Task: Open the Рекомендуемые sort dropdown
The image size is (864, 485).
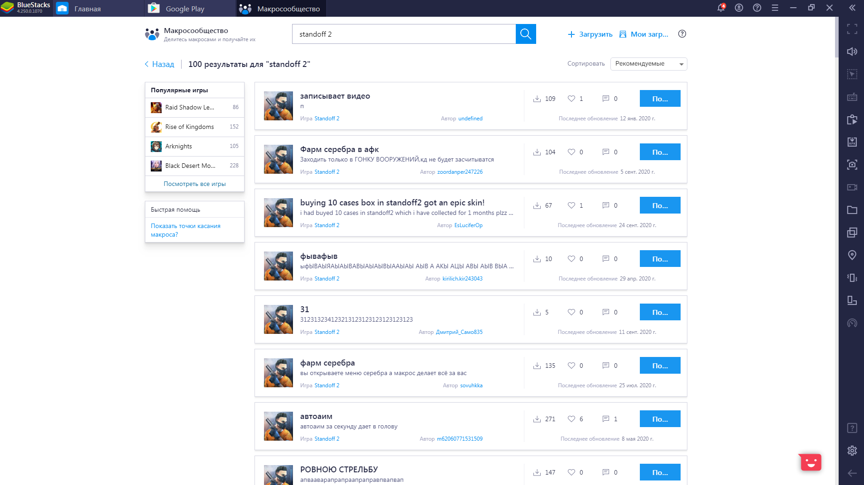Action: tap(648, 64)
